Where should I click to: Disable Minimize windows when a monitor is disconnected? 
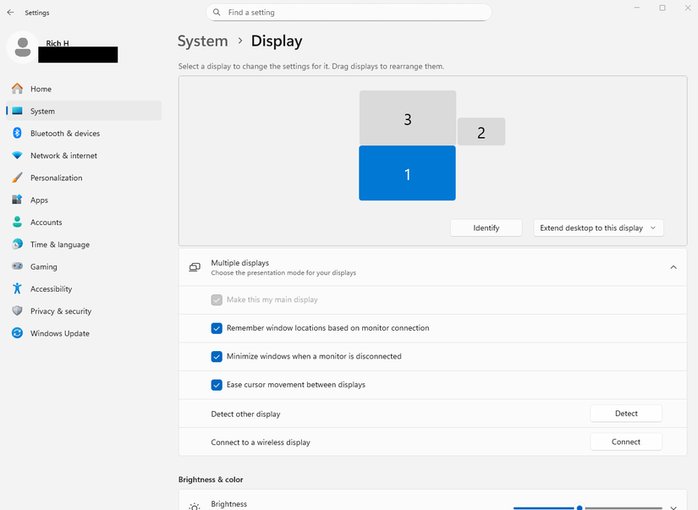(x=217, y=356)
